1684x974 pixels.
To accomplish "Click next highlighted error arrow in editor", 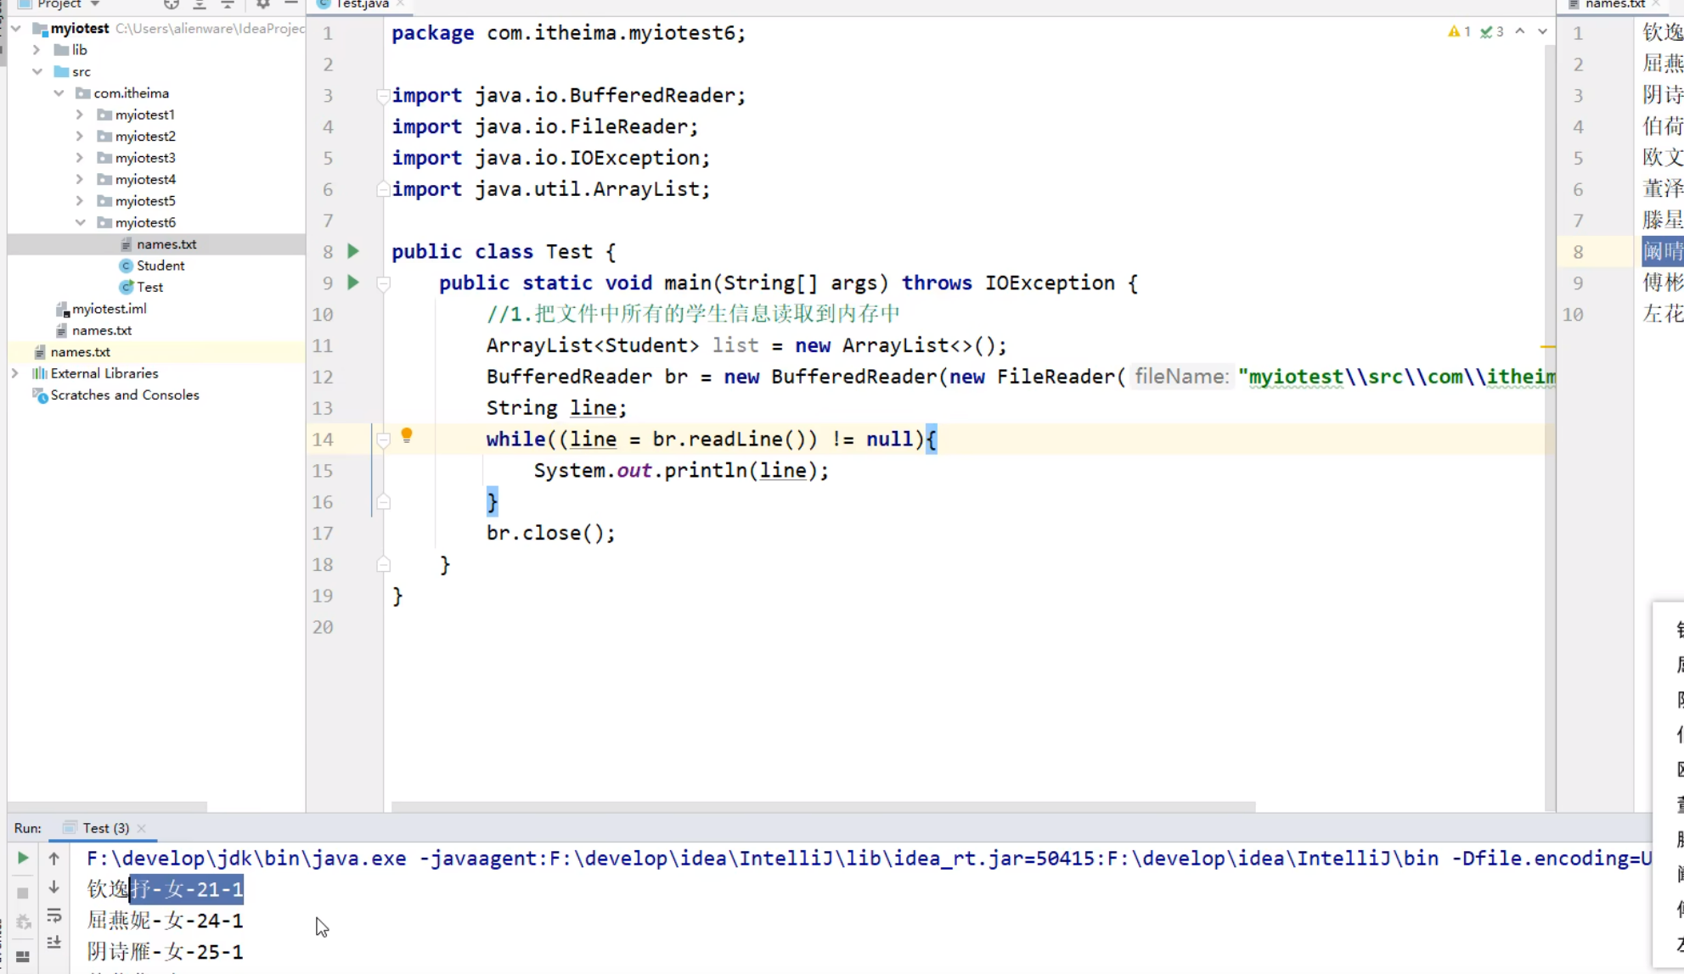I will pos(1542,32).
